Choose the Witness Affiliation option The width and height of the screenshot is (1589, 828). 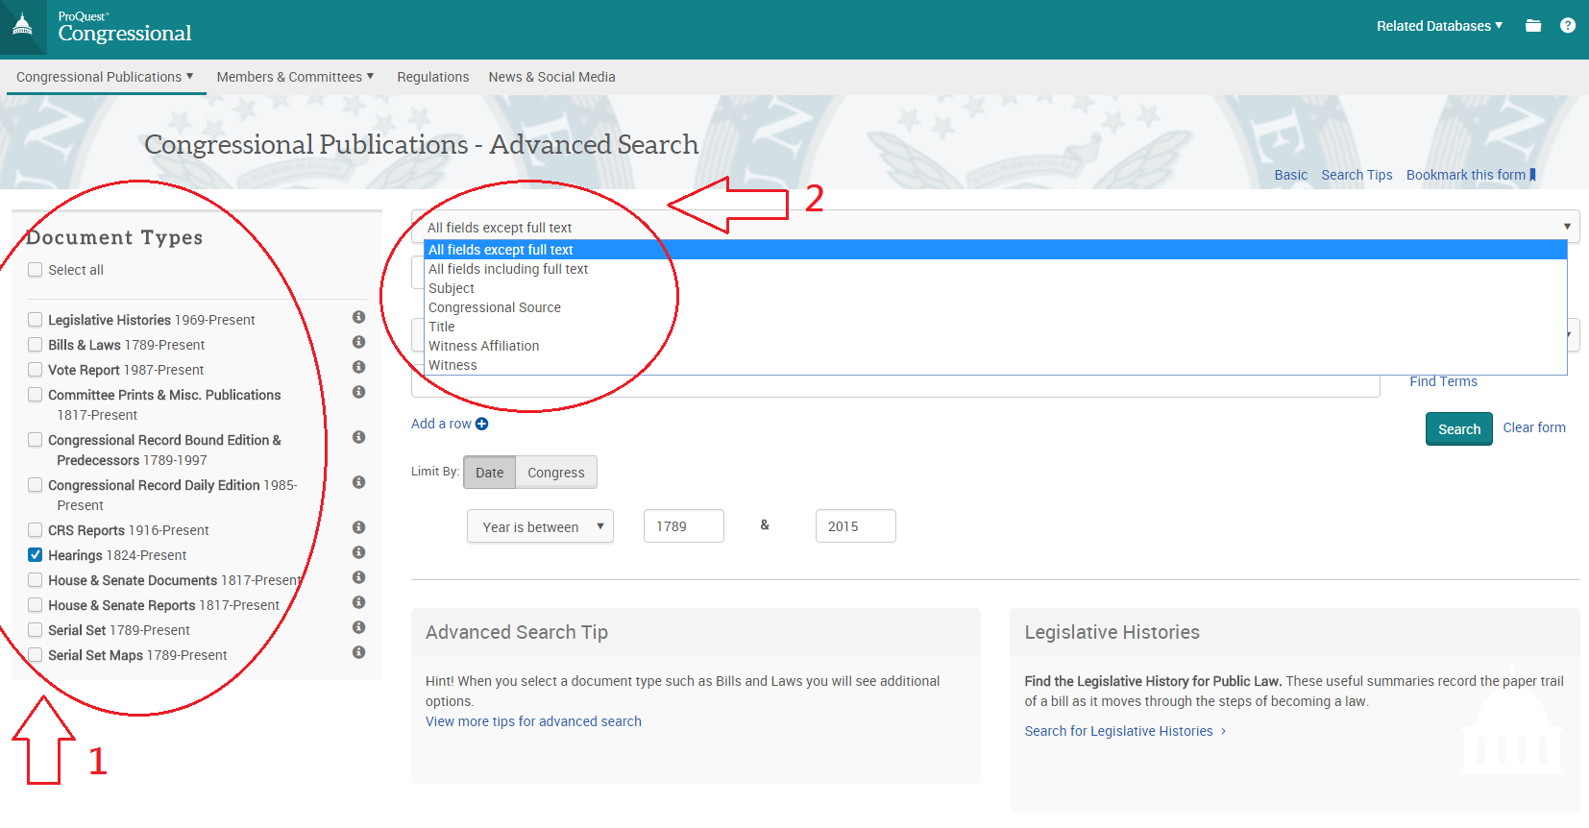(x=995, y=346)
